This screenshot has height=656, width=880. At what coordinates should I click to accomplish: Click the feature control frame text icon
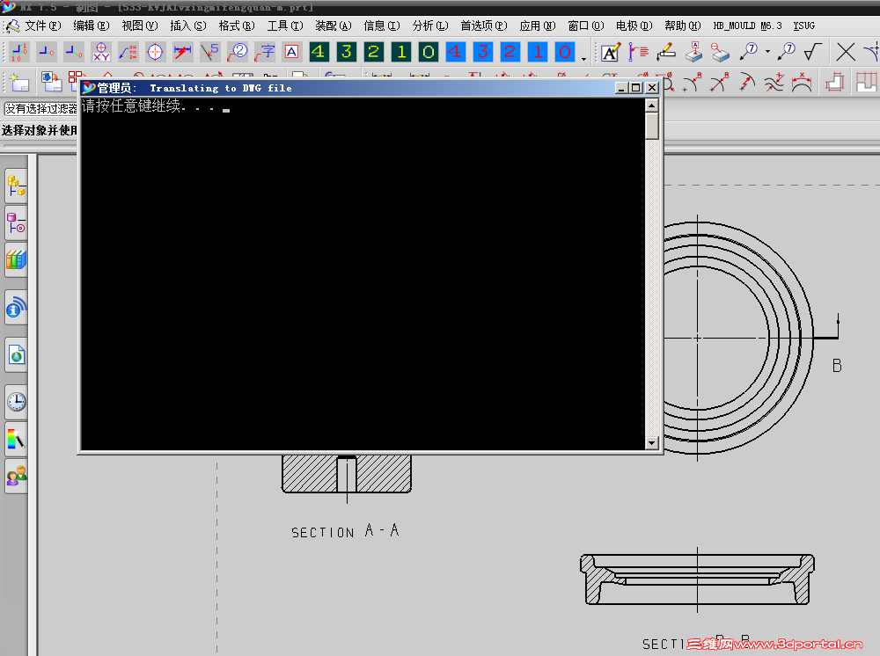click(638, 52)
